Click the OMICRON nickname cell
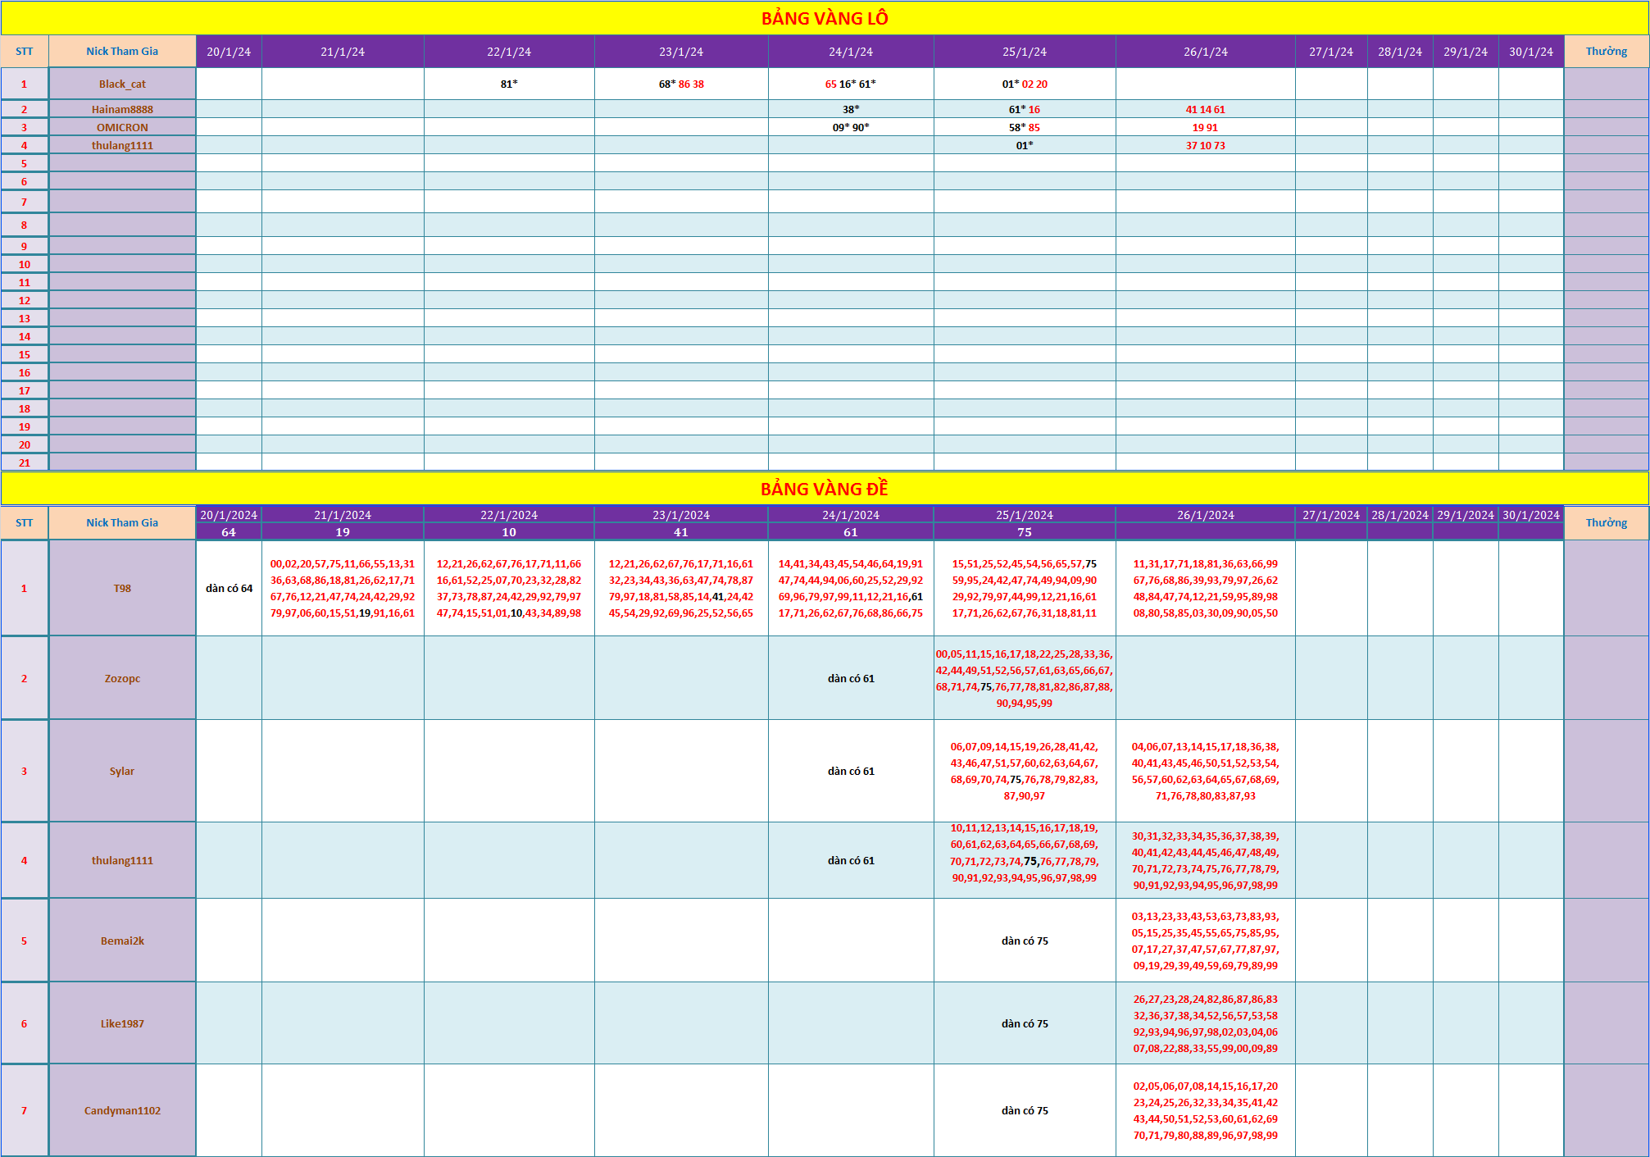The height and width of the screenshot is (1157, 1650). pyautogui.click(x=122, y=127)
